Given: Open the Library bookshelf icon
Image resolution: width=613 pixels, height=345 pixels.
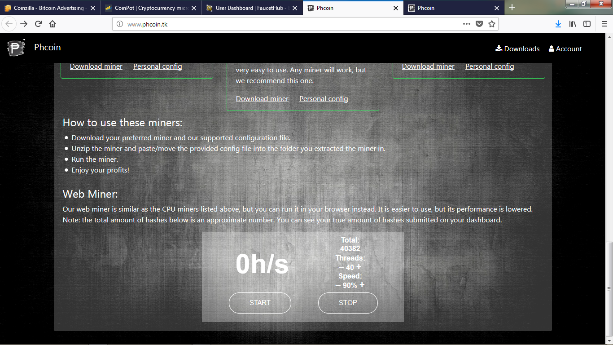Looking at the screenshot, I should pyautogui.click(x=573, y=24).
